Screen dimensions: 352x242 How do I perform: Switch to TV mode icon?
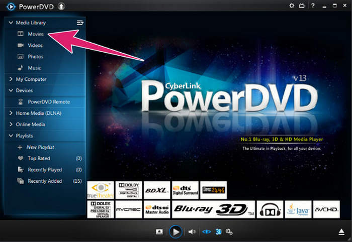coord(302,6)
